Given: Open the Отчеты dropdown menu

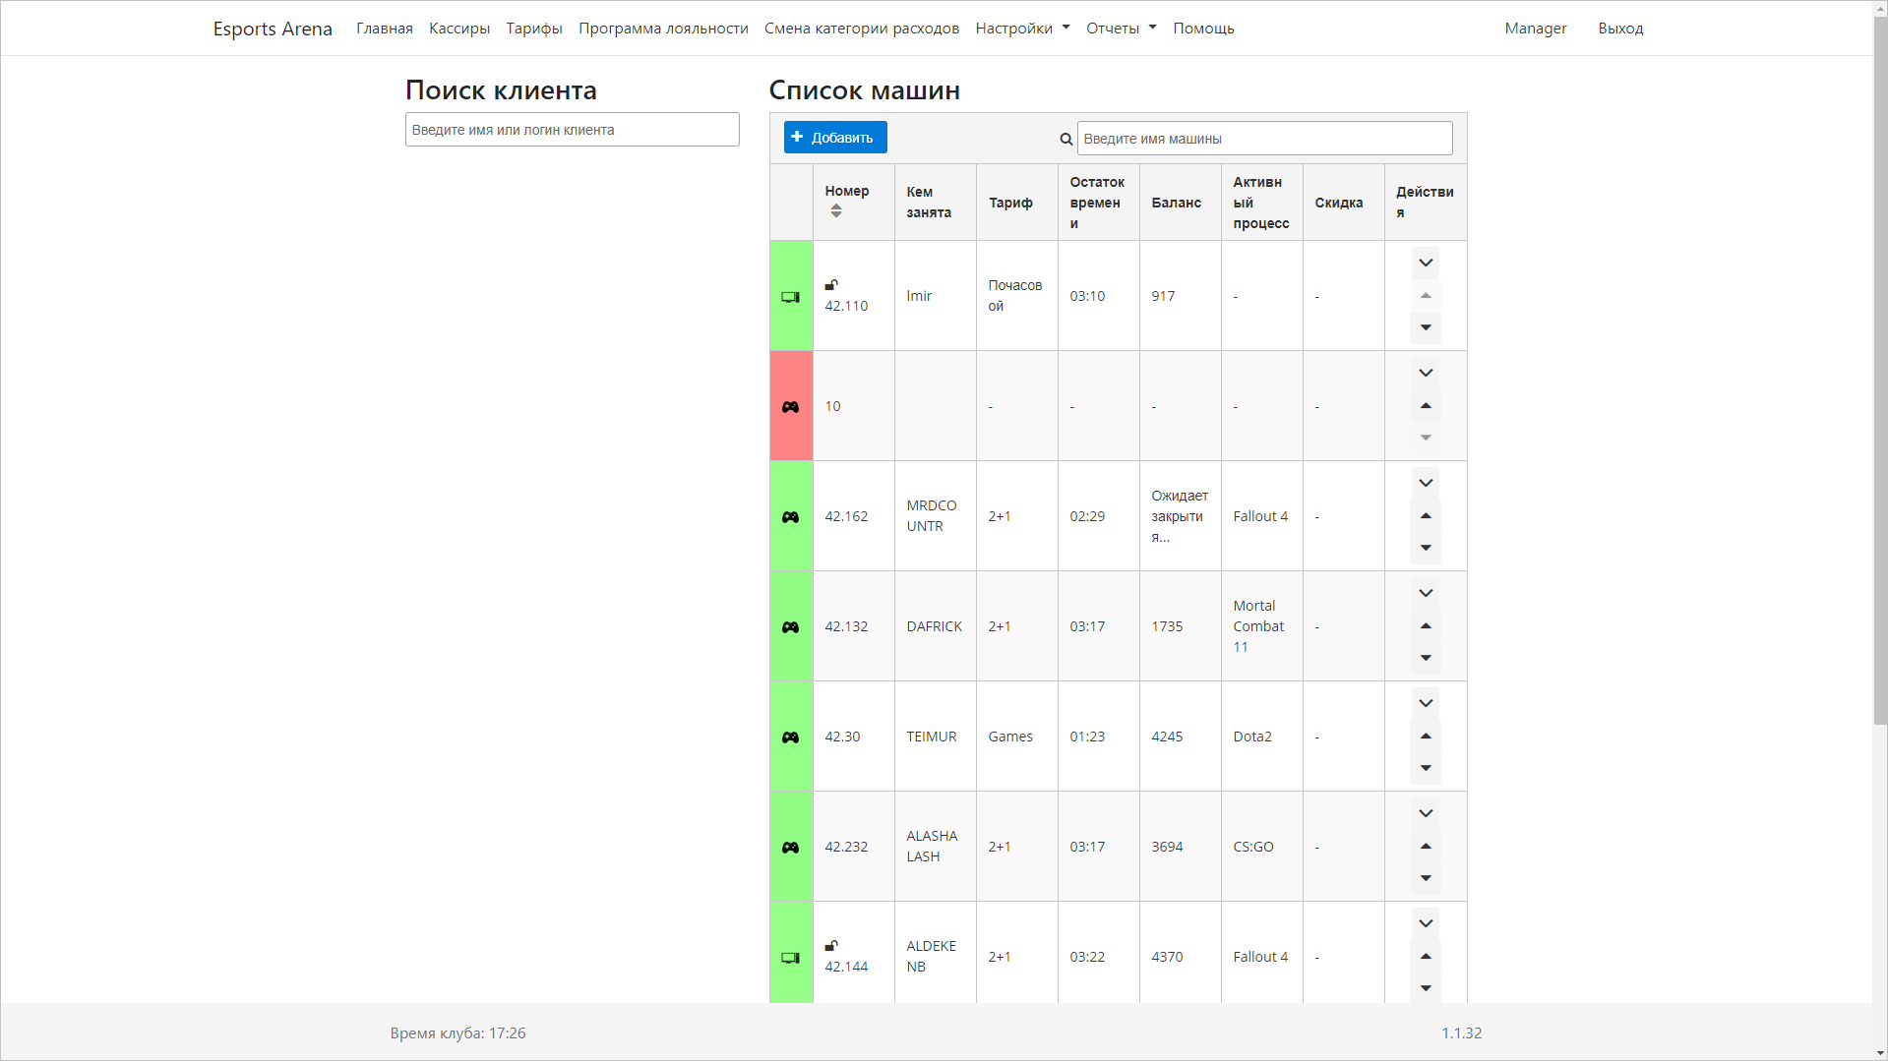Looking at the screenshot, I should pyautogui.click(x=1121, y=29).
